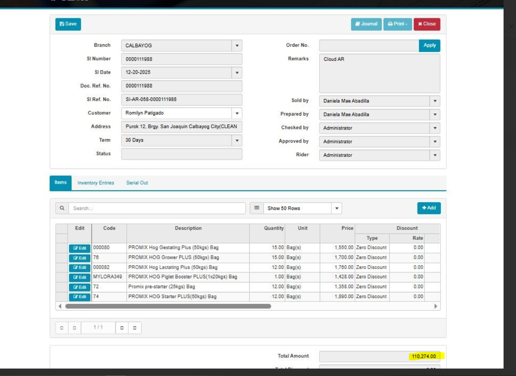This screenshot has height=376, width=516.
Task: Open the Customer dropdown for Romilyn Patigado
Action: (237, 113)
